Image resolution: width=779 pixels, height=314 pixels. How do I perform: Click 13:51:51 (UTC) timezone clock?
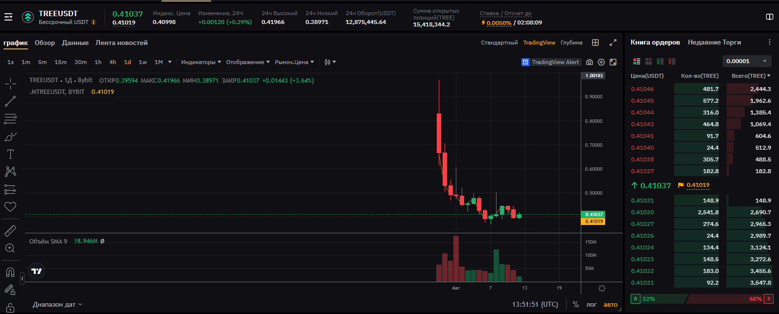[x=535, y=304]
